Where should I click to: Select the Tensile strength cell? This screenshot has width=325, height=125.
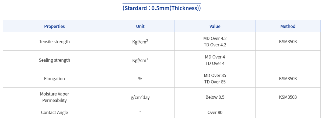pyautogui.click(x=54, y=42)
